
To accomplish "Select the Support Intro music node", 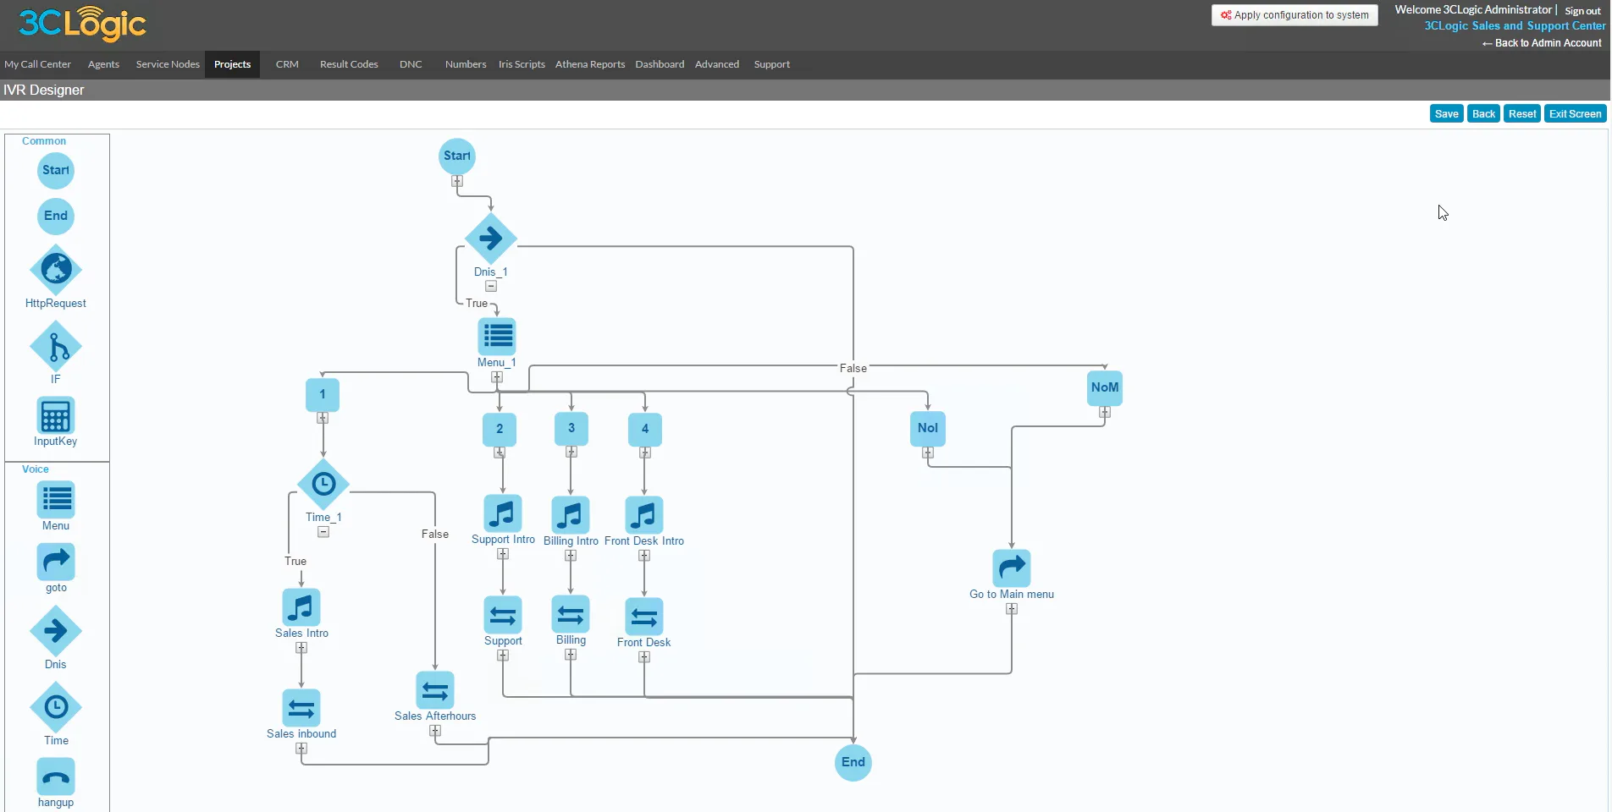I will 503,513.
